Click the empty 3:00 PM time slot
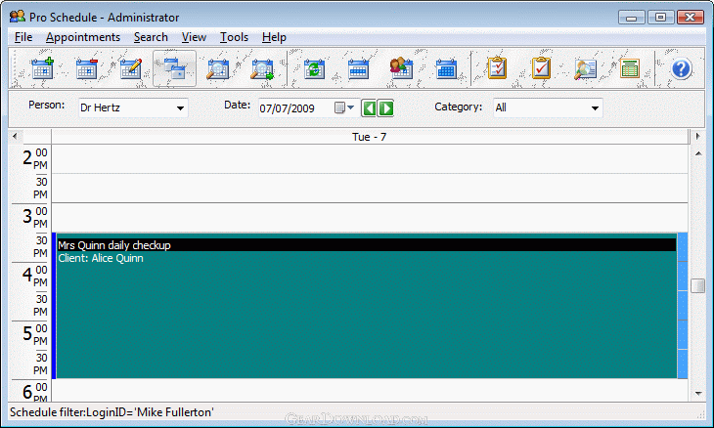This screenshot has height=428, width=714. coord(370,217)
